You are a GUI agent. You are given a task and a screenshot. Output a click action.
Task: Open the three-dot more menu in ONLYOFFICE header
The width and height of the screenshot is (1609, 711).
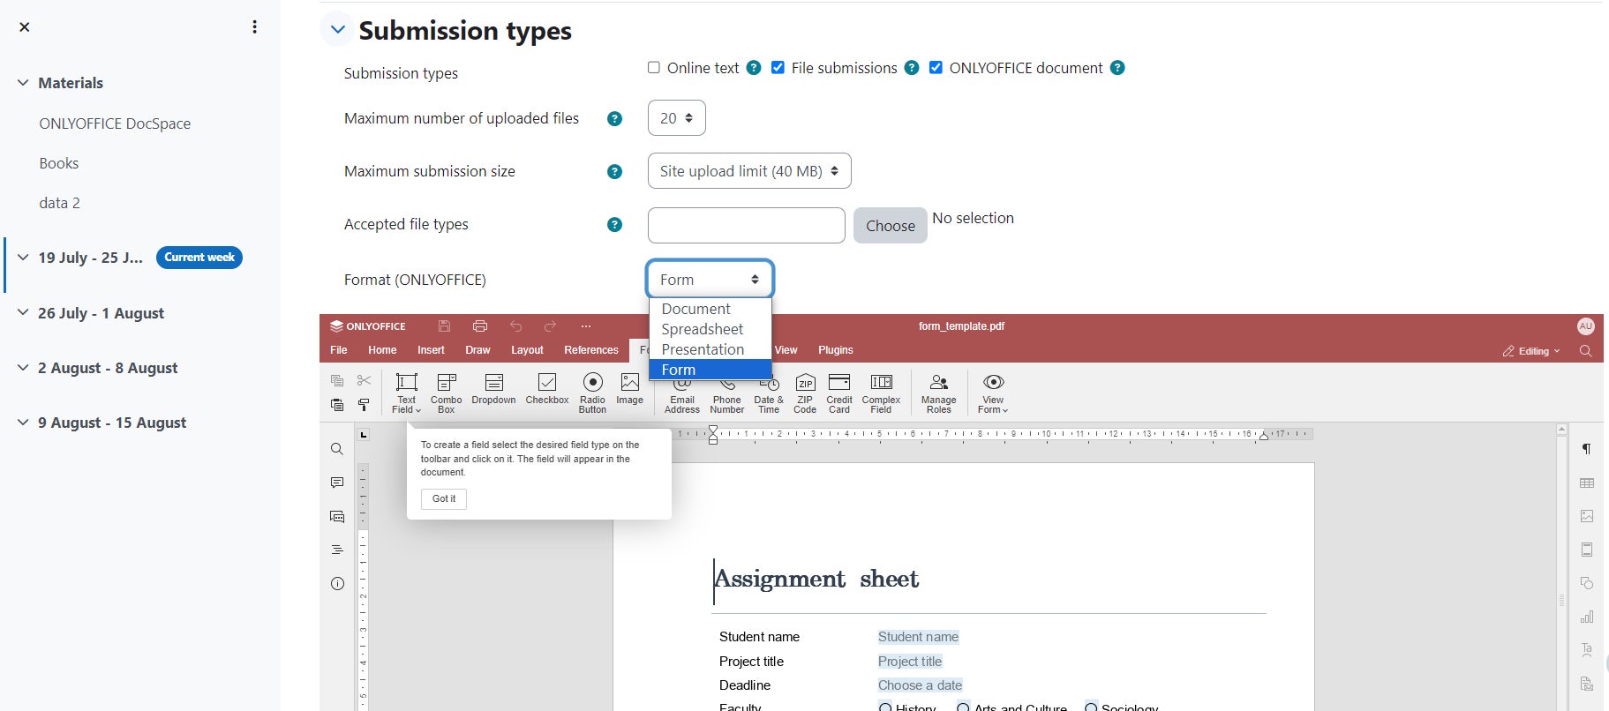586,326
